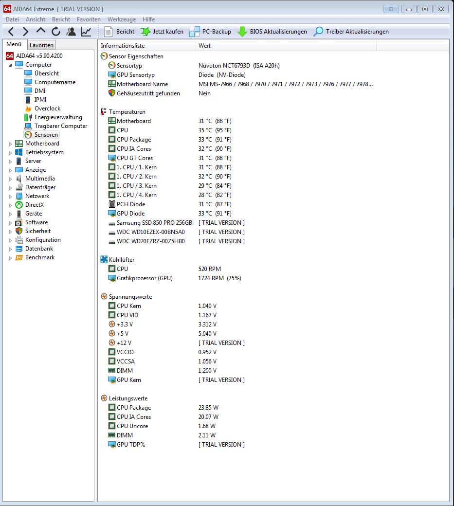Switch to the Favoriten tab

tap(41, 45)
